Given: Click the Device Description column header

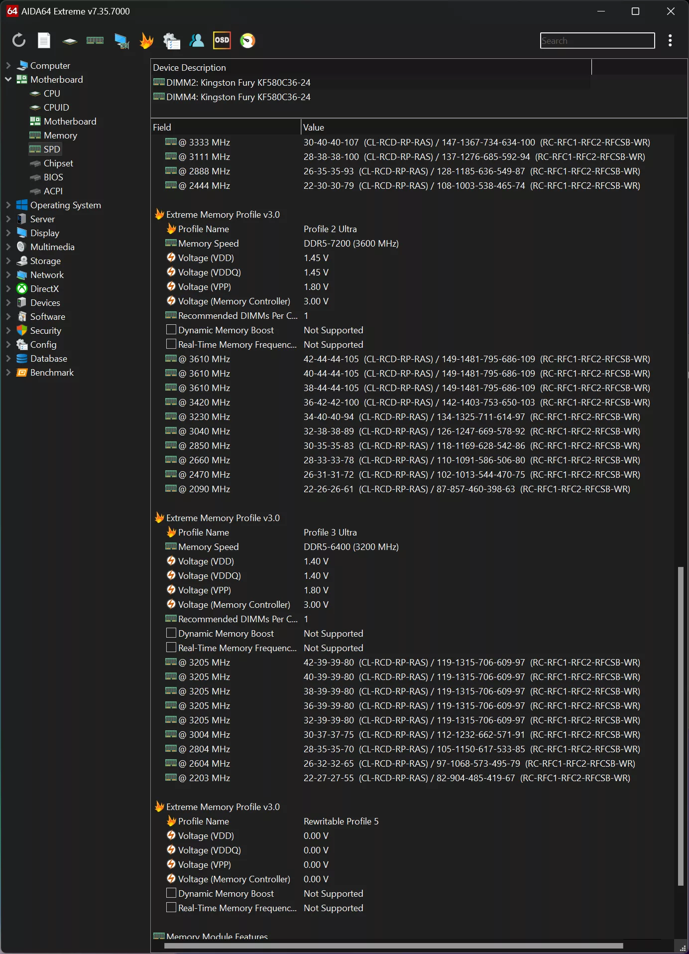Looking at the screenshot, I should point(371,68).
